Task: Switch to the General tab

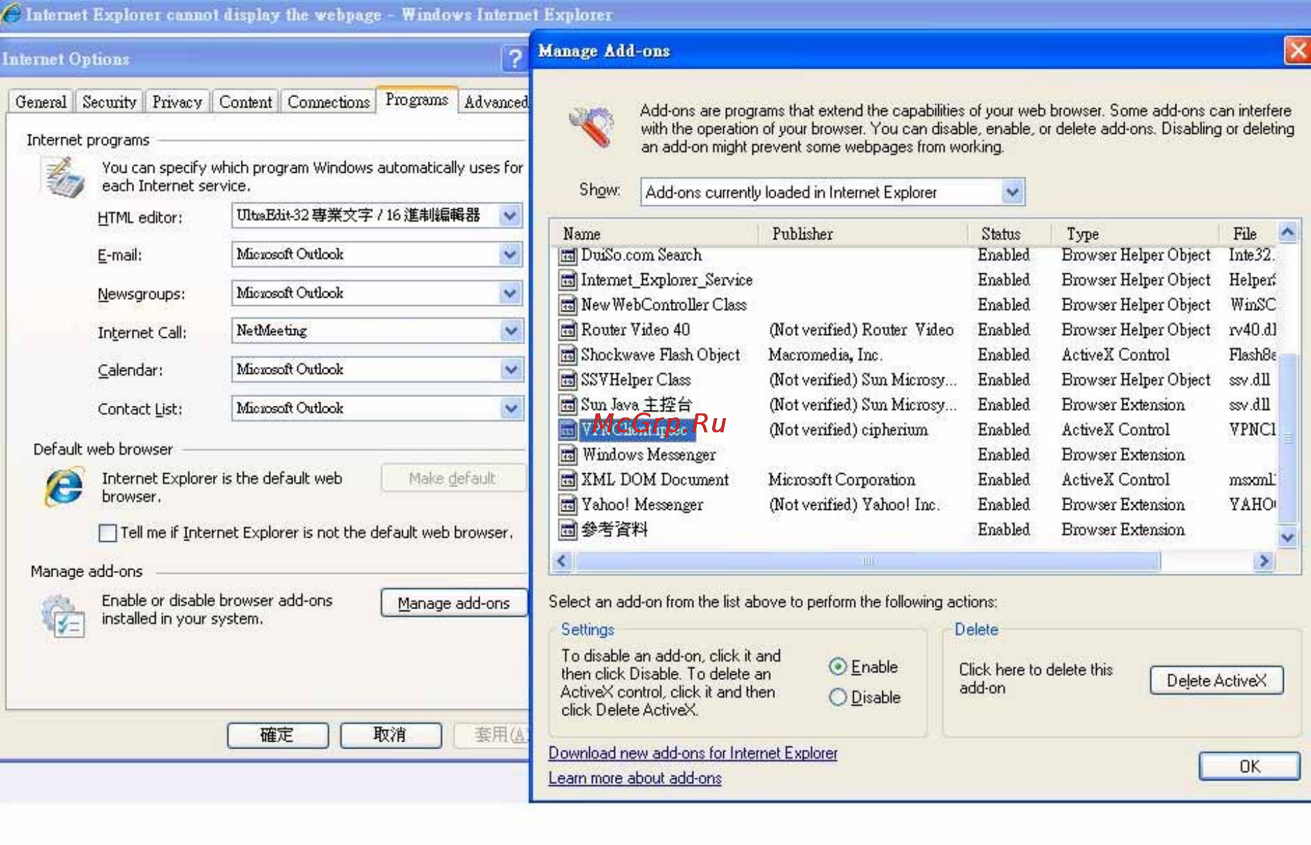Action: [41, 102]
